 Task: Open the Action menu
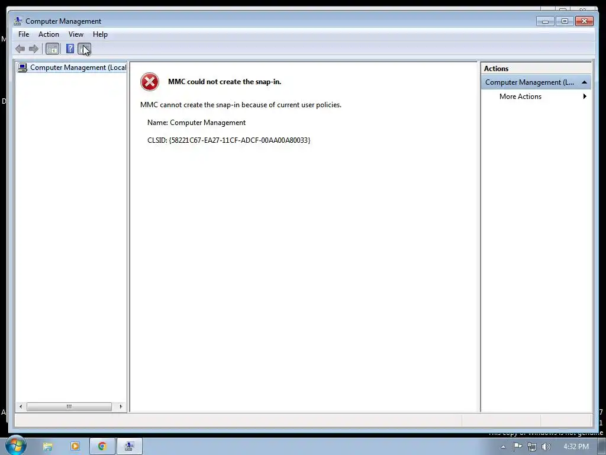click(49, 34)
